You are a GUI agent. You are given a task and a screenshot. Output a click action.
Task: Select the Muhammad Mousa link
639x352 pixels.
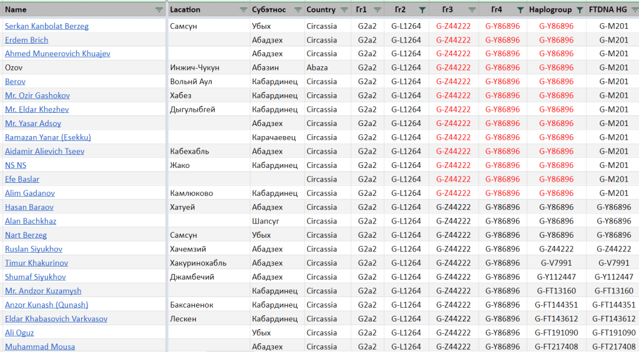[x=40, y=346]
